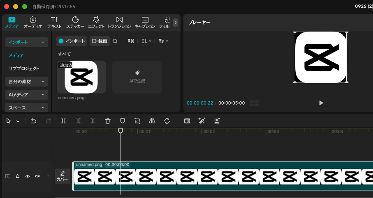
Task: Open the テキスト tab
Action: click(54, 23)
